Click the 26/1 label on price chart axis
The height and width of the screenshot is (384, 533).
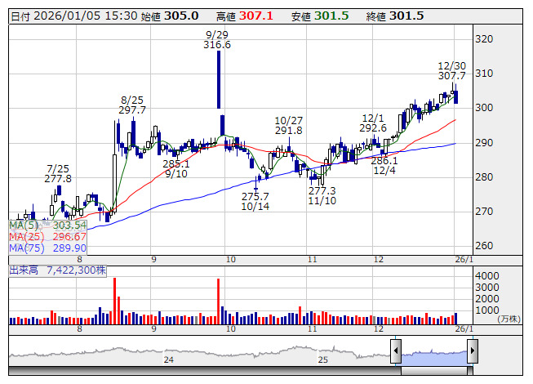464,260
